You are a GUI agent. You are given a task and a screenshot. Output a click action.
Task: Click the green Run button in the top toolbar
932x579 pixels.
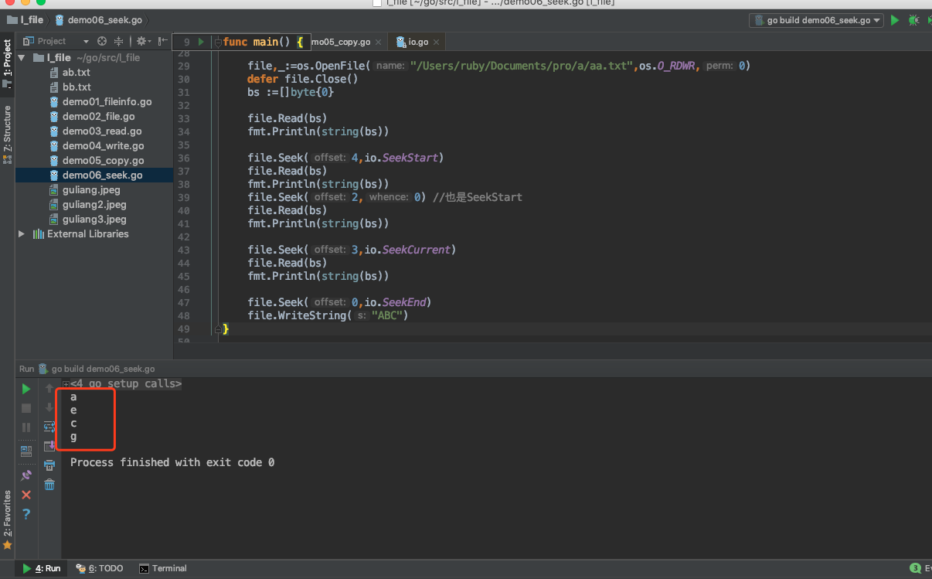[x=895, y=20]
